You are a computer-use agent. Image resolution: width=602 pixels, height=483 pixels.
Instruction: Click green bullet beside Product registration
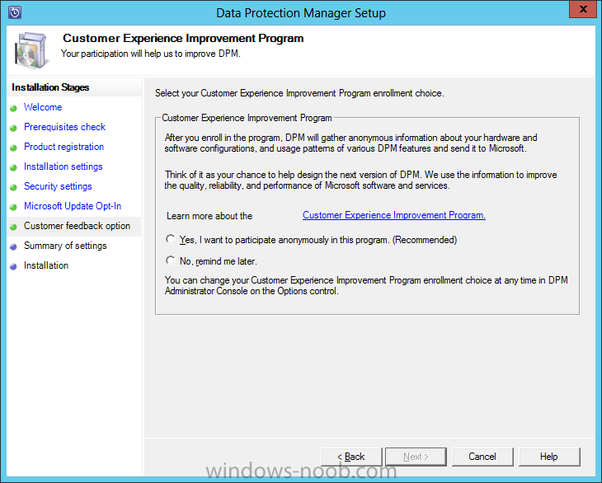tap(13, 148)
